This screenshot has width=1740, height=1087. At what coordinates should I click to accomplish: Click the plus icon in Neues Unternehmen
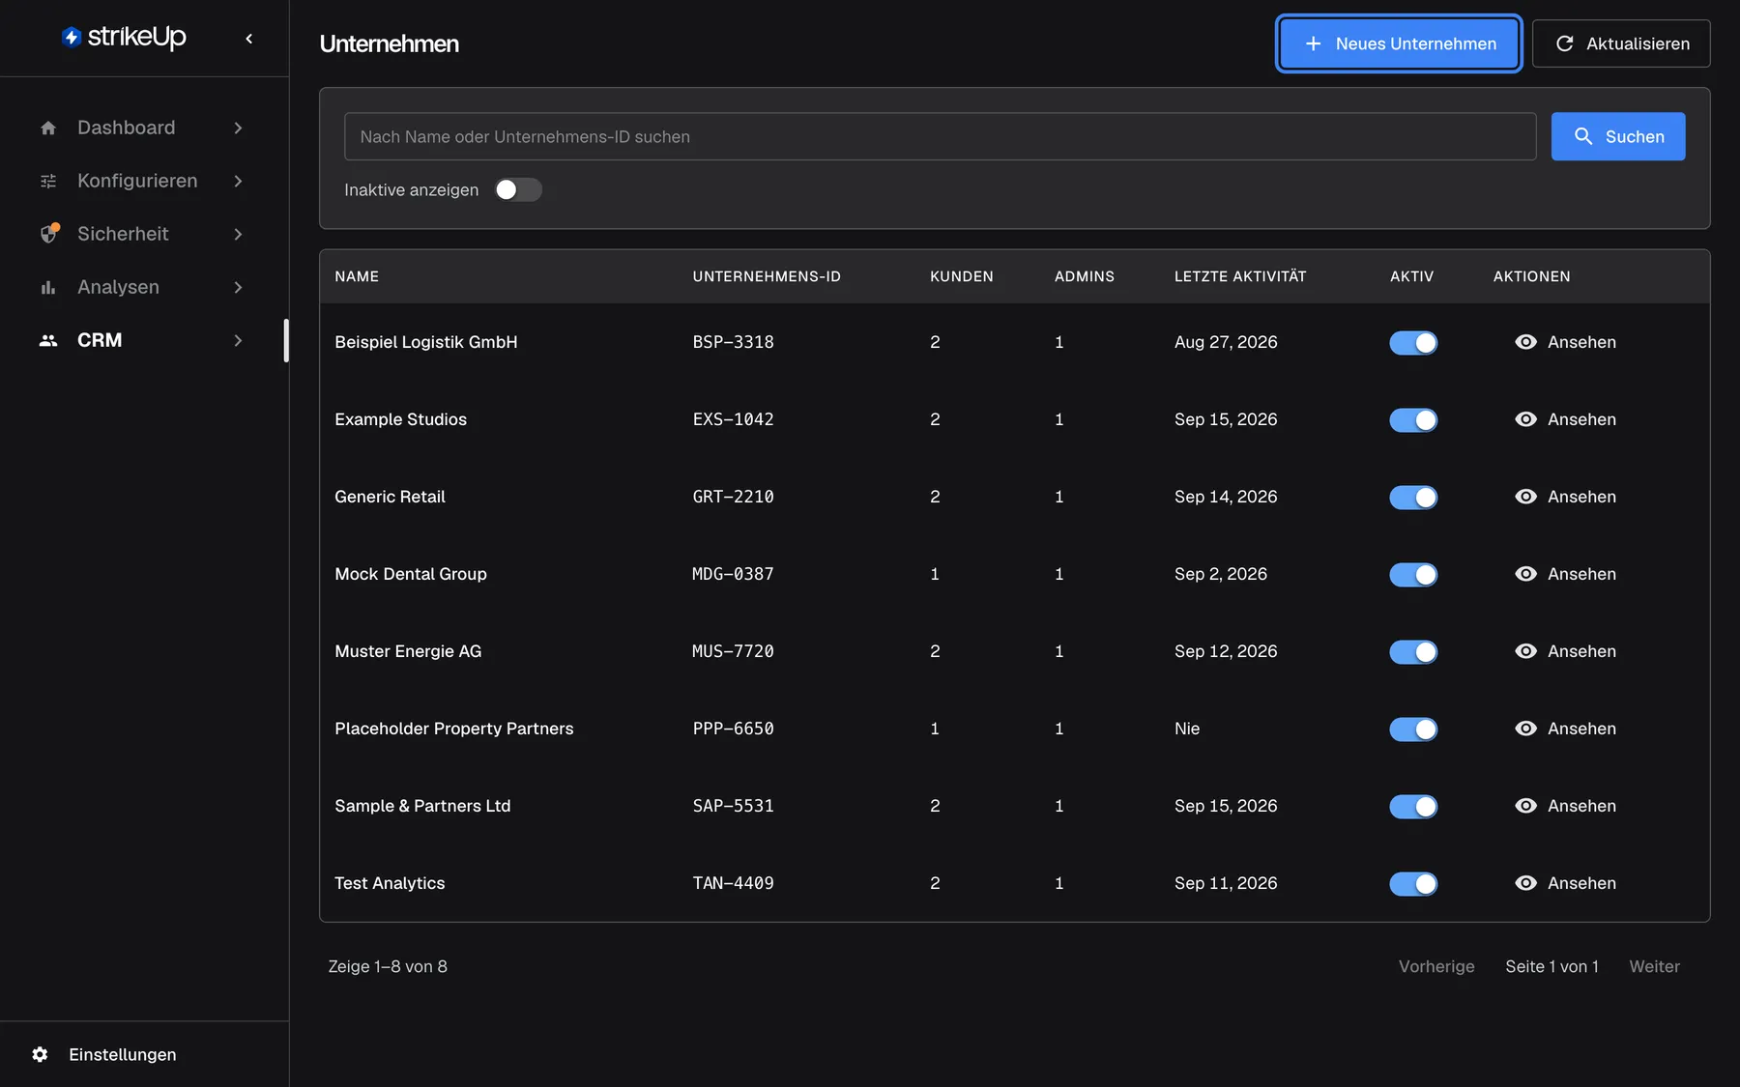pos(1313,43)
